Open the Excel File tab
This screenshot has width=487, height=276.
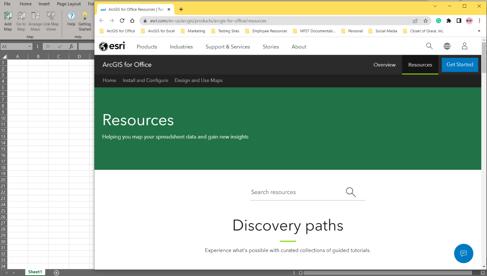pos(7,4)
